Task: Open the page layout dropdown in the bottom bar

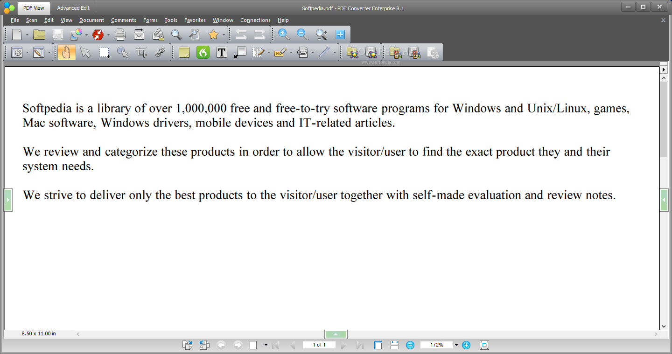Action: pyautogui.click(x=266, y=345)
